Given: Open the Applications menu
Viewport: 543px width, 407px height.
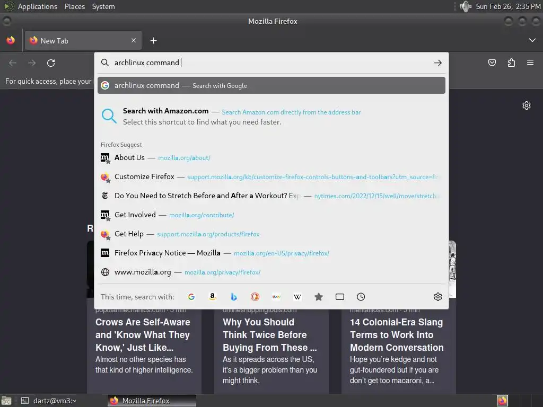Looking at the screenshot, I should tap(38, 6).
